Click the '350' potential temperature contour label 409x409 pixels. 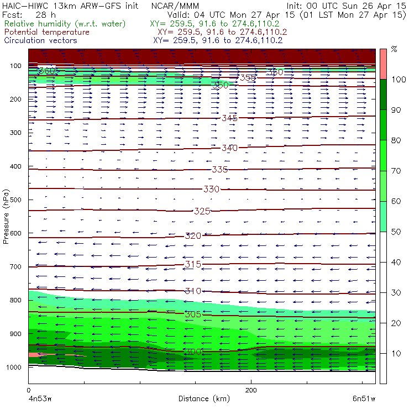coord(221,85)
